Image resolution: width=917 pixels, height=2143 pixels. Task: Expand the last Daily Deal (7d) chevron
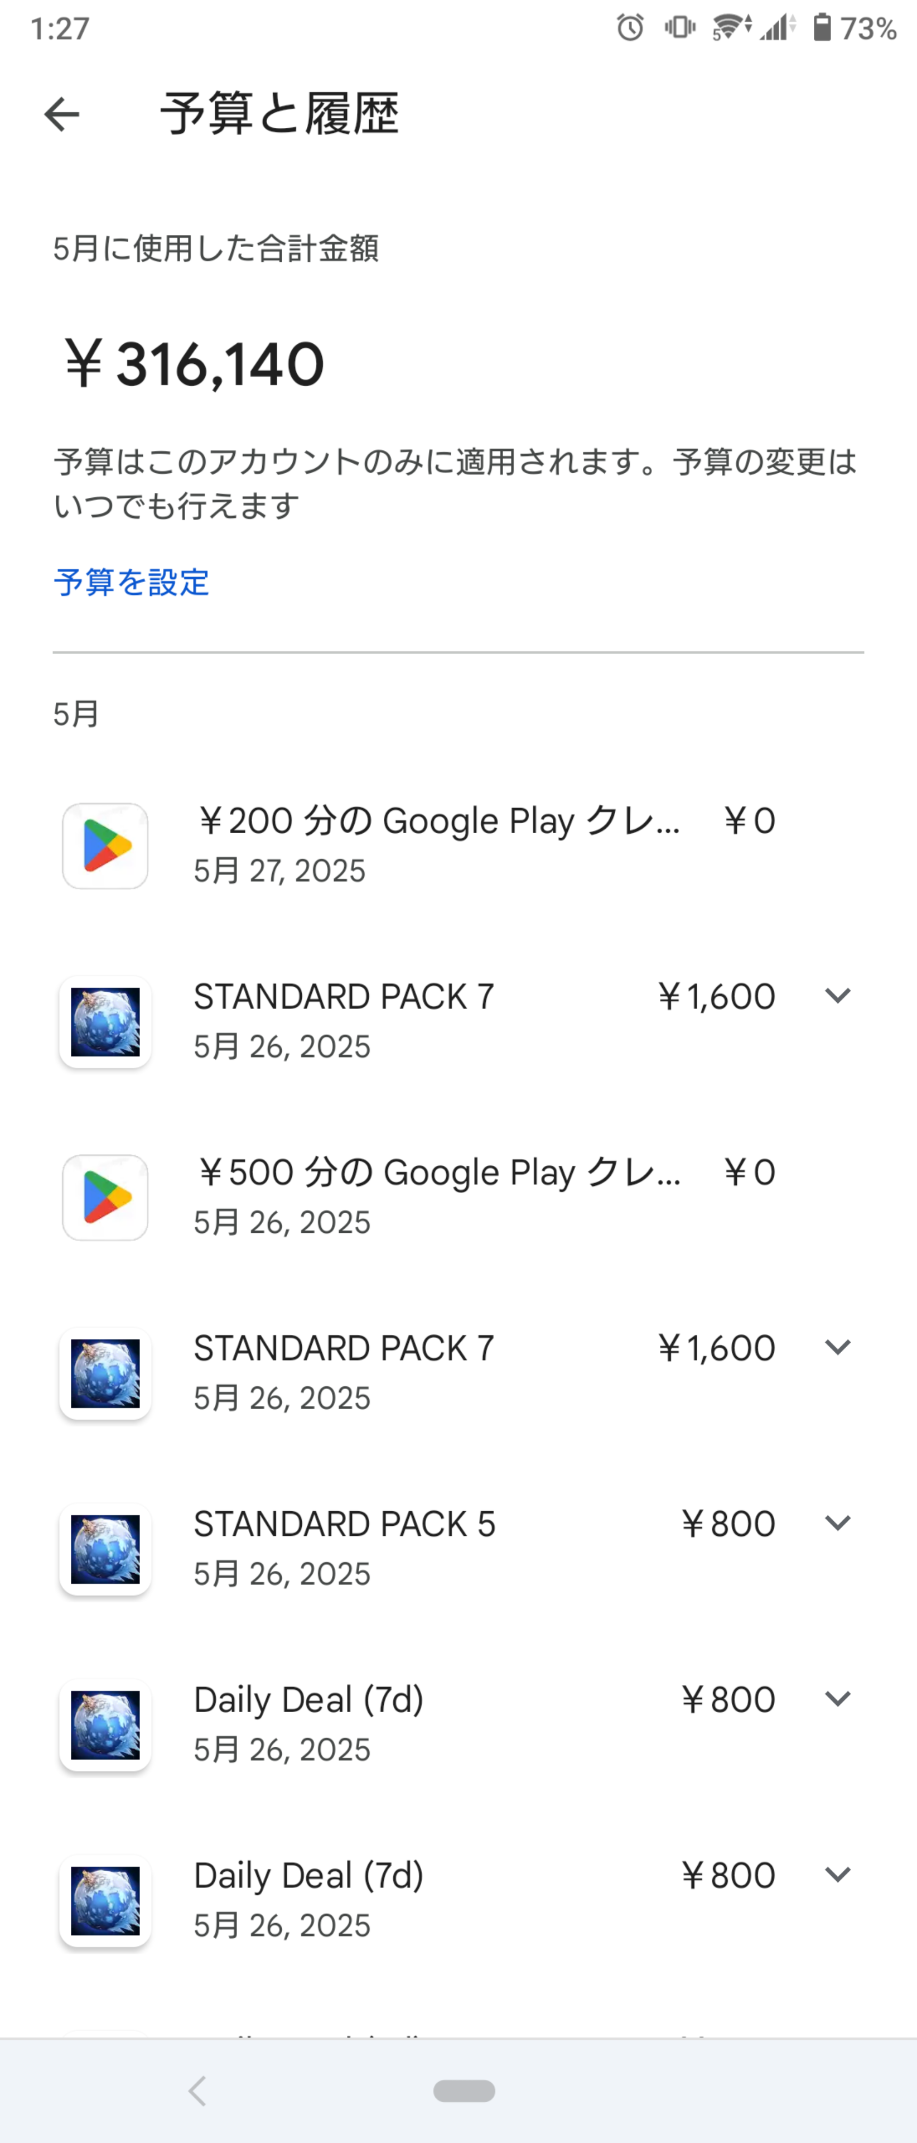837,1875
